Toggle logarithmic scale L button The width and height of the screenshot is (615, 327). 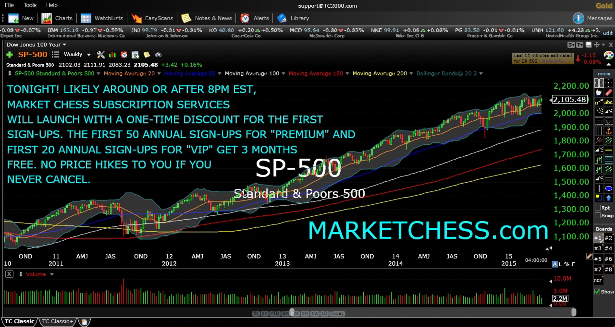point(561,264)
